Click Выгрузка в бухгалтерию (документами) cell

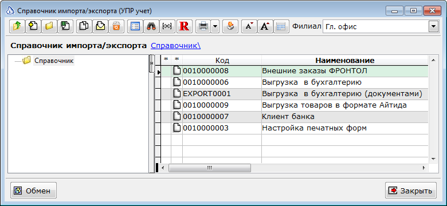coord(344,94)
